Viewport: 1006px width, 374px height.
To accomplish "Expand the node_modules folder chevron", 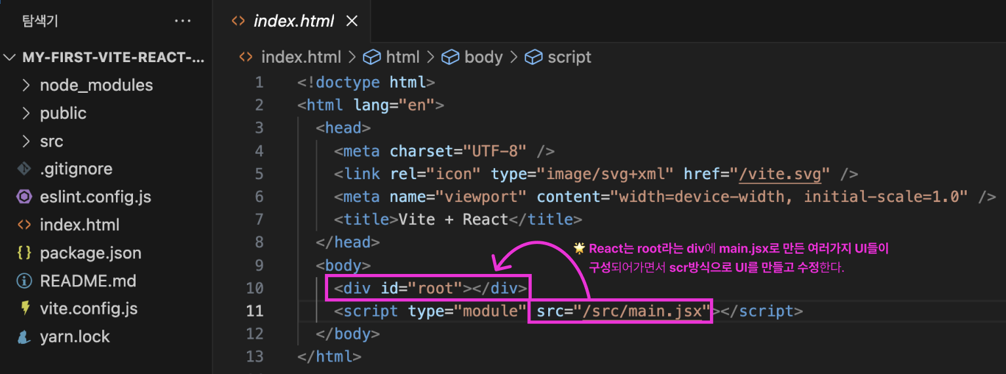I will click(x=26, y=85).
